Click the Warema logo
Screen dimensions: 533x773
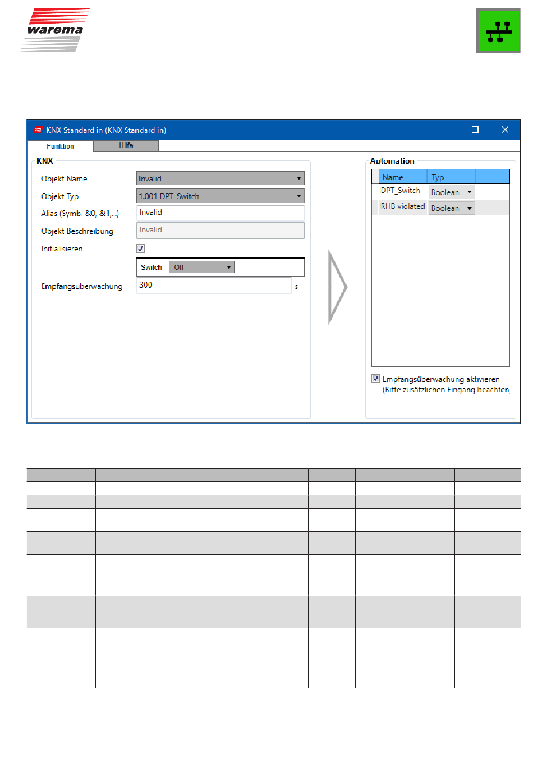click(x=56, y=30)
